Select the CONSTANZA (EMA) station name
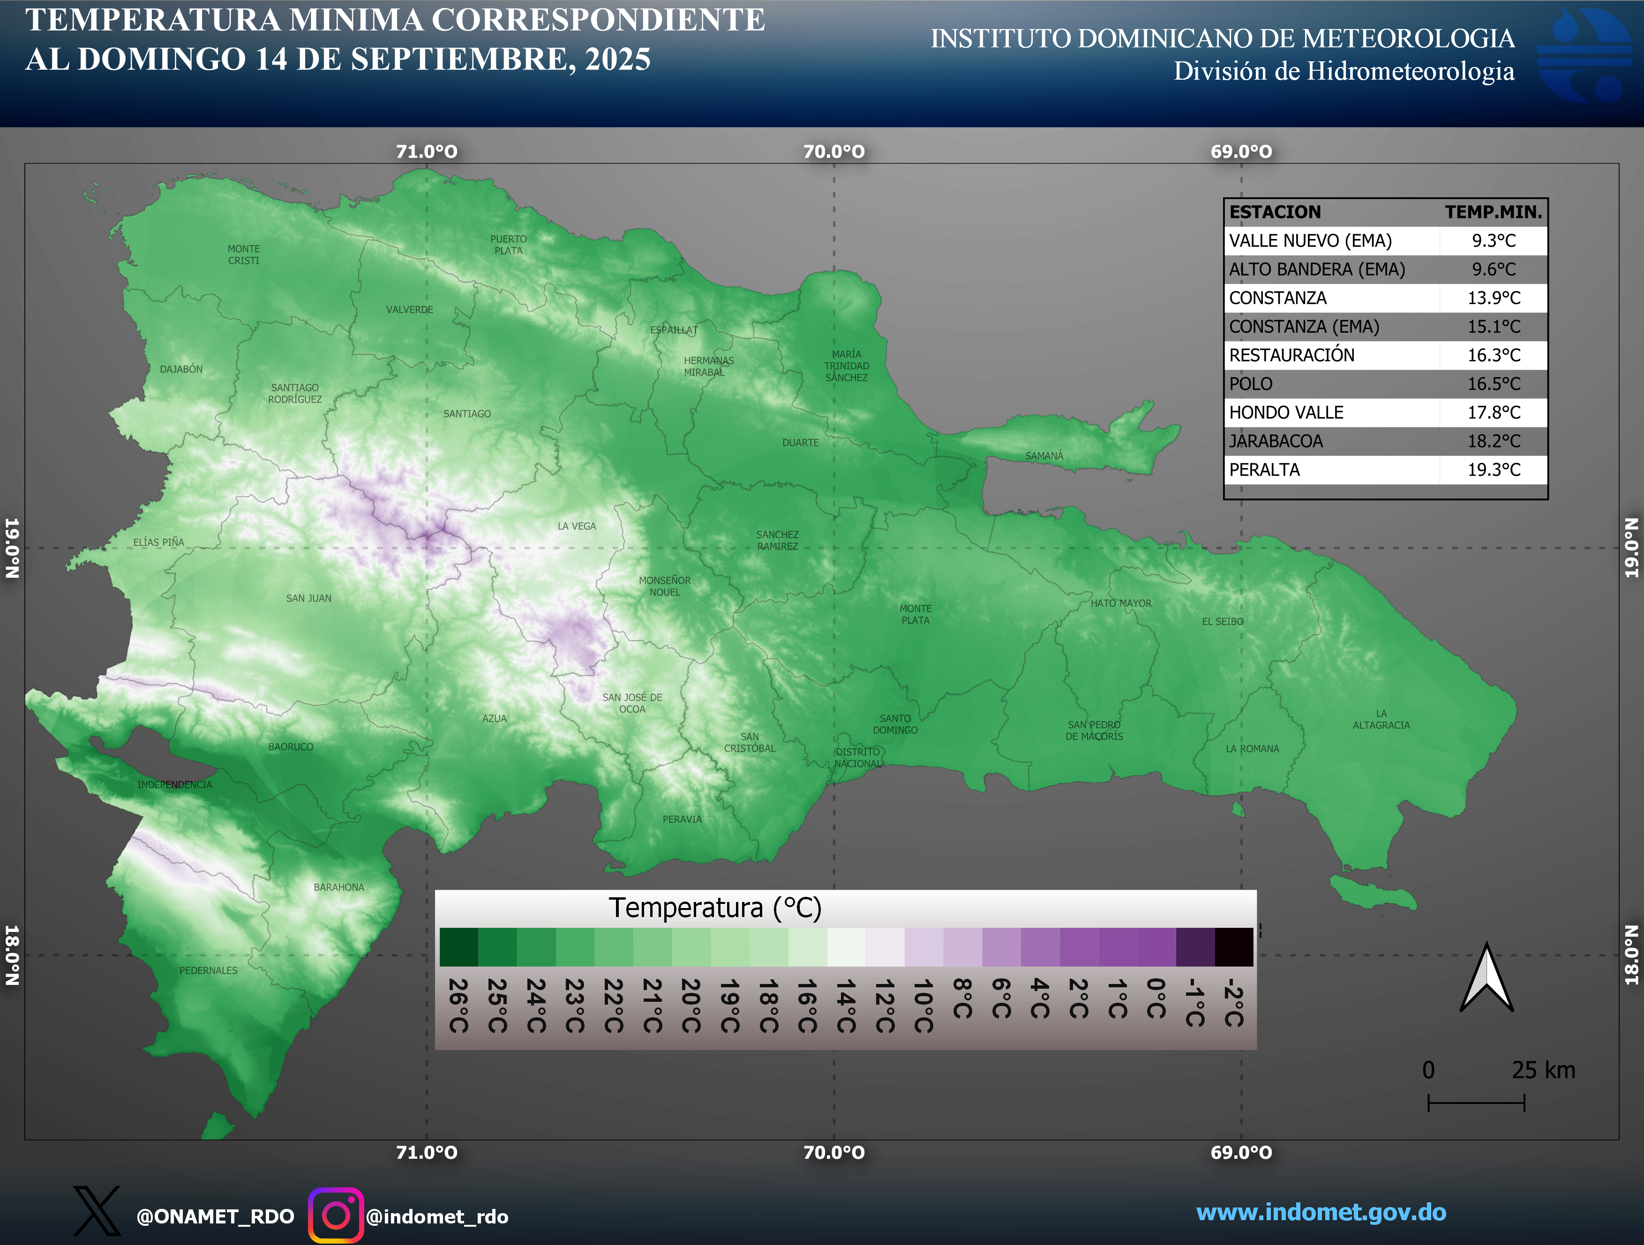 [x=1304, y=326]
